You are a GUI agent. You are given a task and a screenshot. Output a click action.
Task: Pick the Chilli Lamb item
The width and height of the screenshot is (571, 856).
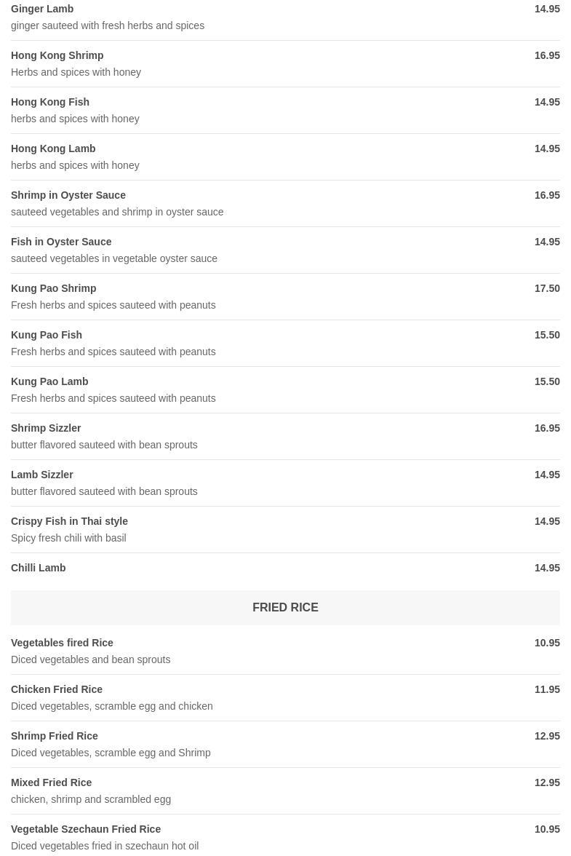tap(38, 568)
